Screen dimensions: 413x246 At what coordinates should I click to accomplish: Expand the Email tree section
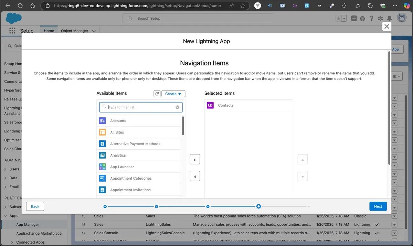(x=6, y=187)
